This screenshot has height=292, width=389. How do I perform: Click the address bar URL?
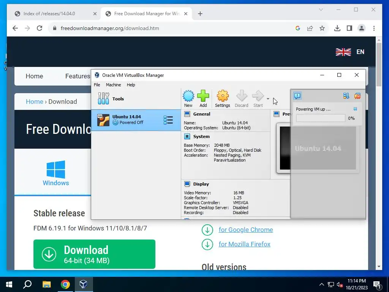click(110, 28)
